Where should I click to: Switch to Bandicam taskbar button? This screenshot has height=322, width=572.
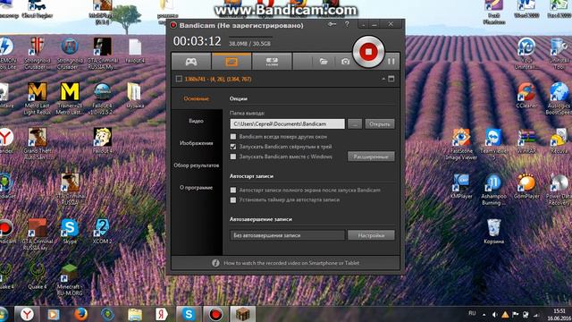point(215,314)
